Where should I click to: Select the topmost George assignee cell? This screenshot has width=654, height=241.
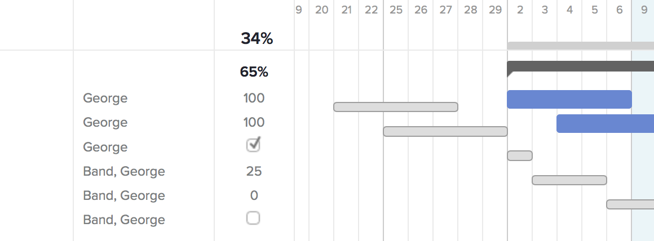pos(105,98)
